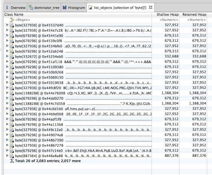The image size is (212, 175).
Task: Click array icon of byte[327936] @ 0x44fc8f20
Action: (12, 88)
